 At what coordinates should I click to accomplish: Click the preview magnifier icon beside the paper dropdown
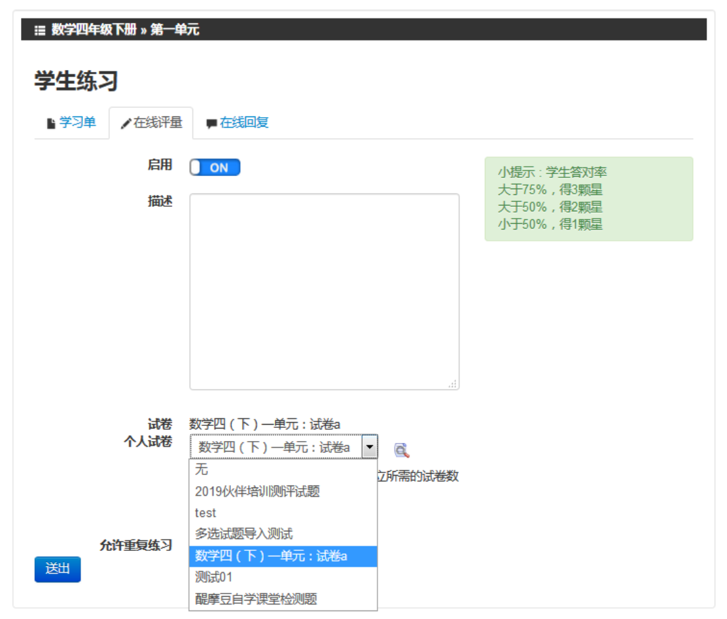point(401,450)
